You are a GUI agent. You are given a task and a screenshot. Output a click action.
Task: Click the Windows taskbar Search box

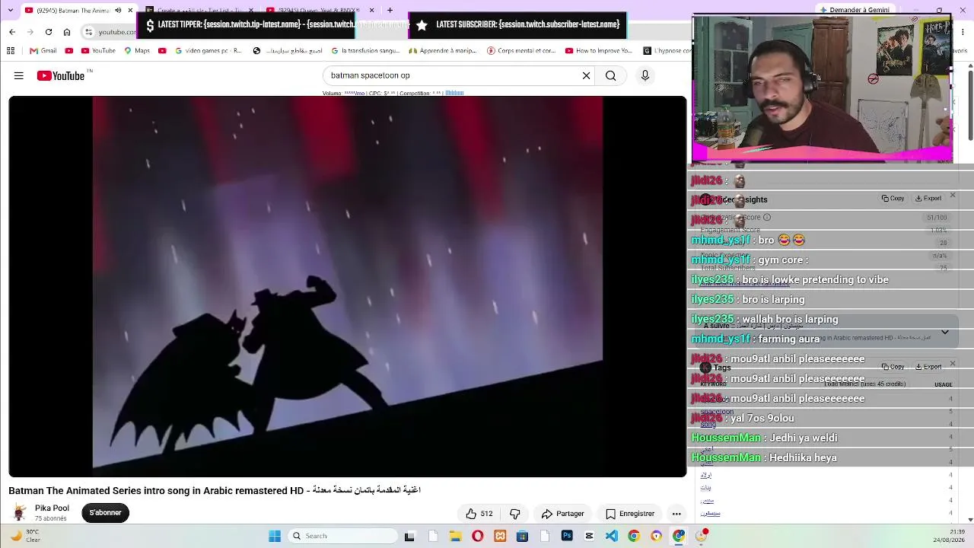pyautogui.click(x=343, y=536)
